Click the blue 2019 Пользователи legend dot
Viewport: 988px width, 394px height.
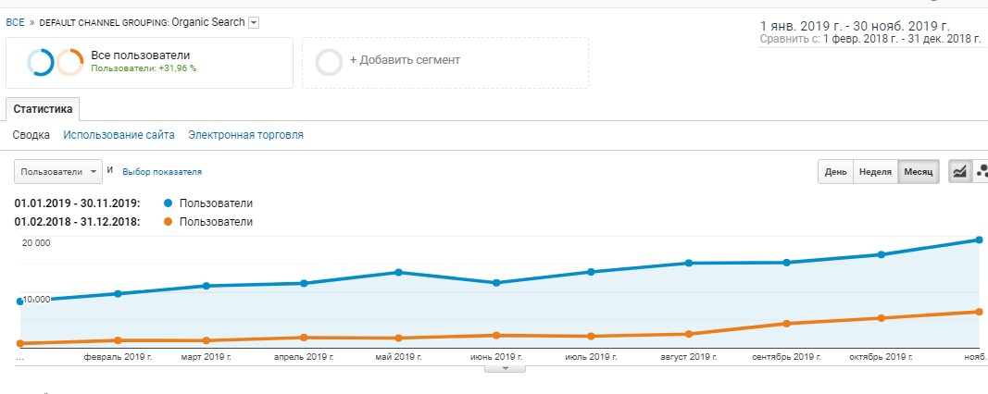point(168,203)
